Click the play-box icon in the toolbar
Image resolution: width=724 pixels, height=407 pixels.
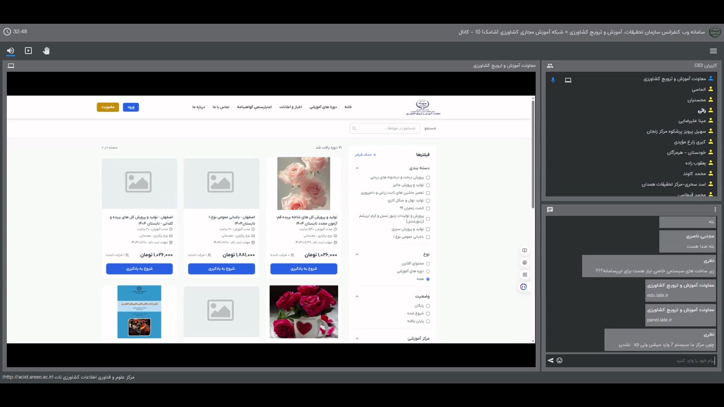point(28,51)
